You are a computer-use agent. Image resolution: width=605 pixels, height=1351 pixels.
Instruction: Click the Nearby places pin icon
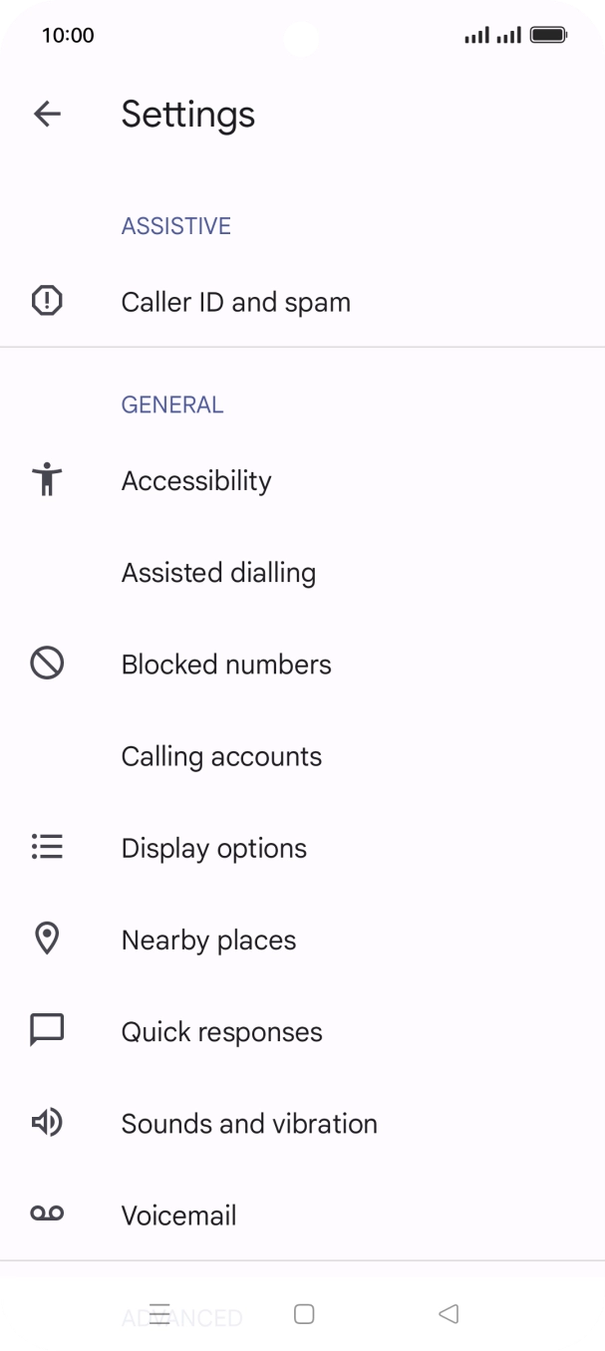coord(47,939)
